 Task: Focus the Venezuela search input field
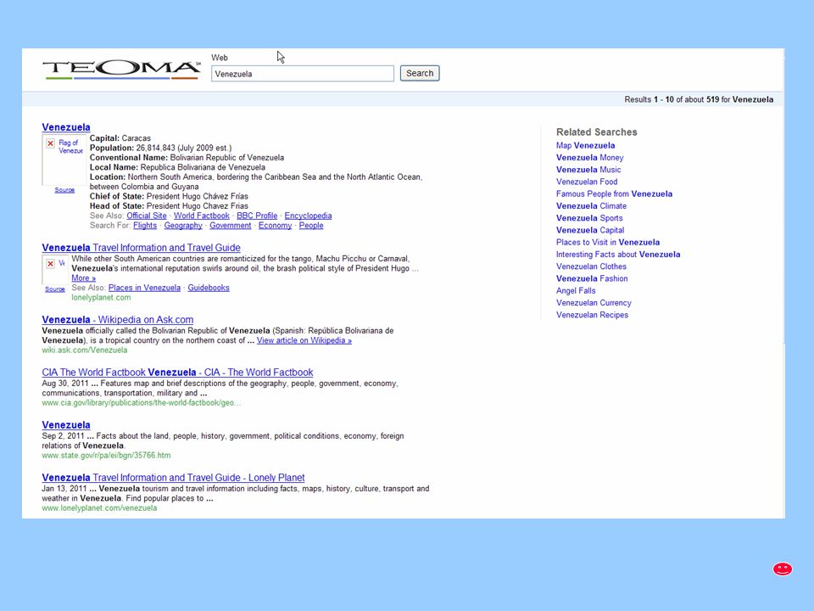(303, 74)
